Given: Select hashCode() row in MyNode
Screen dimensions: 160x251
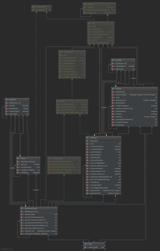Looking at the screenshot, I should tap(17, 114).
